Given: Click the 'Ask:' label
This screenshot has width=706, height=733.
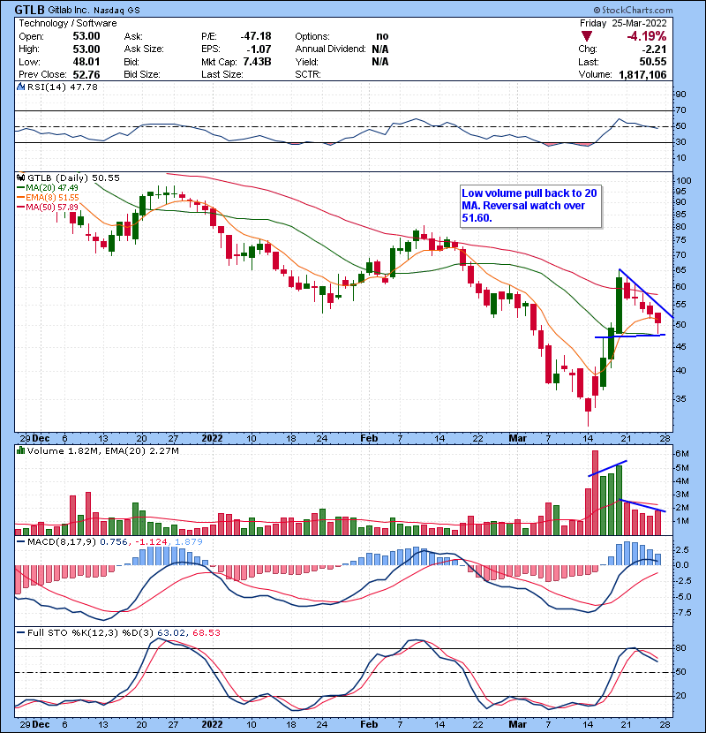Looking at the screenshot, I should pos(133,36).
